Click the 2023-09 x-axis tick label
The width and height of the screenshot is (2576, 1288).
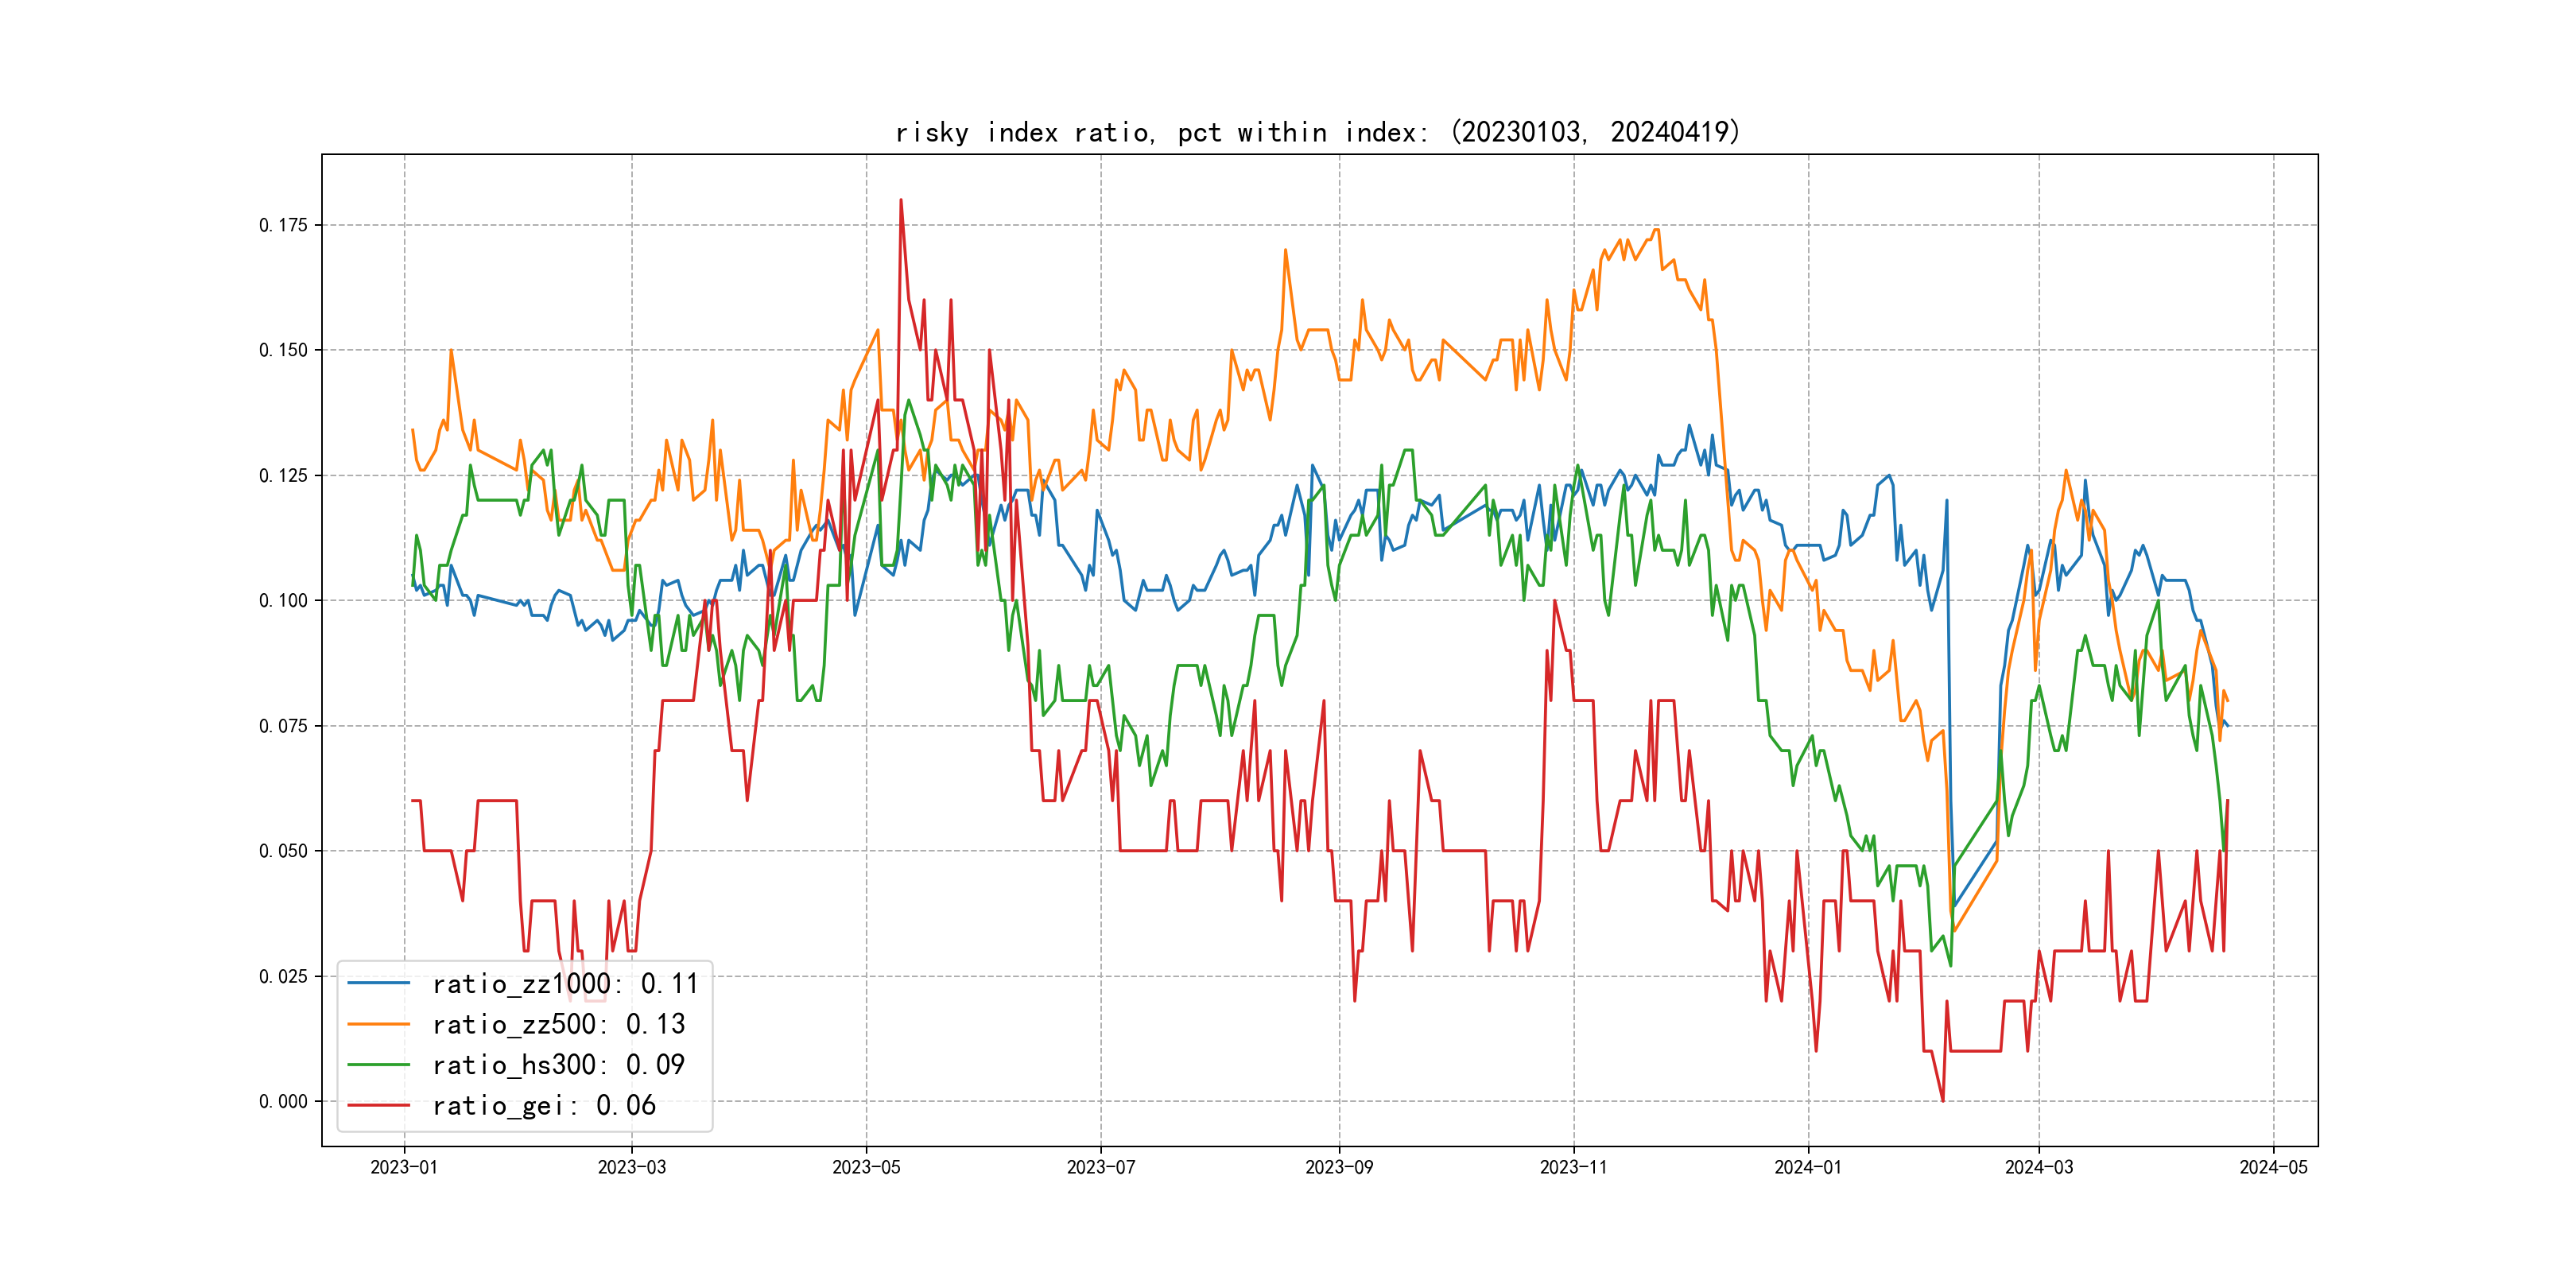click(x=1339, y=1168)
